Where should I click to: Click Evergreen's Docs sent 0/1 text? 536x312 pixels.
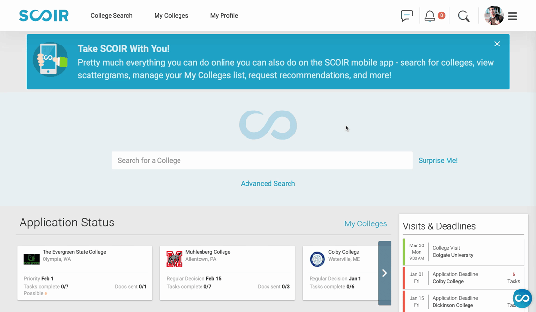(x=131, y=287)
